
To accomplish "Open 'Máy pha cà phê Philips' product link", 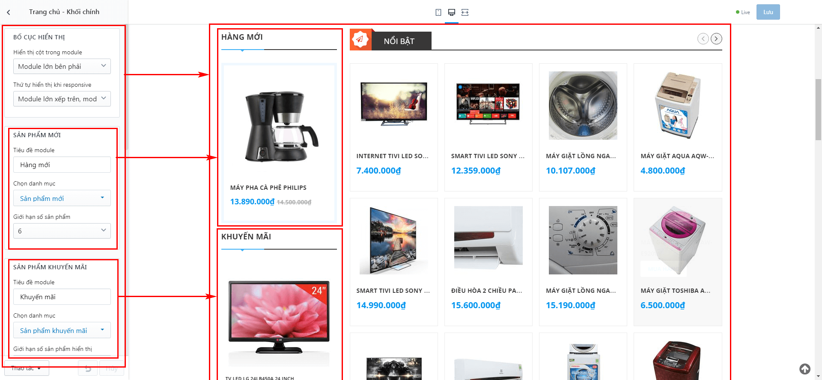I will pyautogui.click(x=268, y=188).
